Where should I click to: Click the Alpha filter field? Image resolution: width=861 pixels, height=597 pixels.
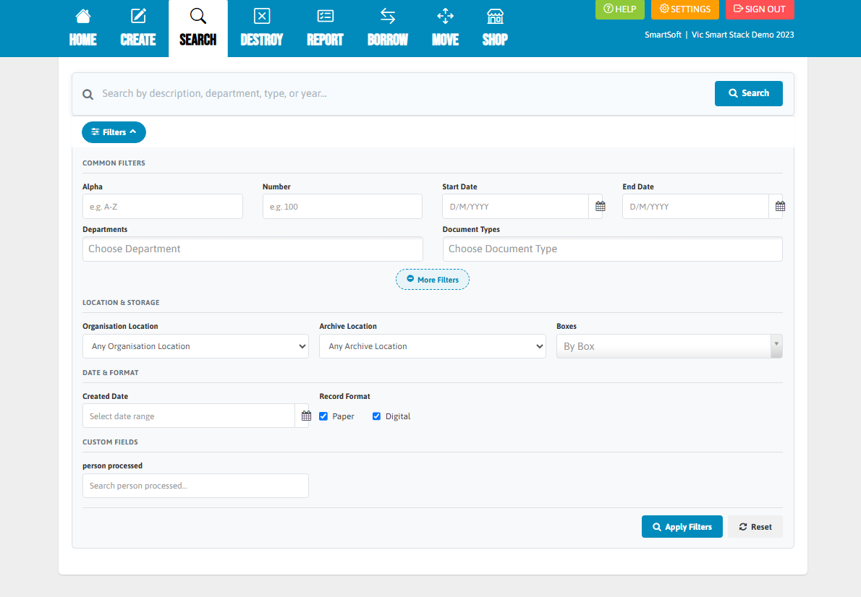coord(163,207)
